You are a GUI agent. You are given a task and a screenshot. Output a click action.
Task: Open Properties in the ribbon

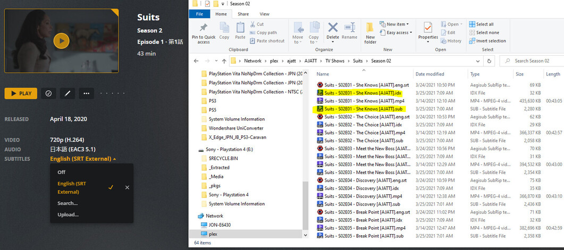(428, 32)
